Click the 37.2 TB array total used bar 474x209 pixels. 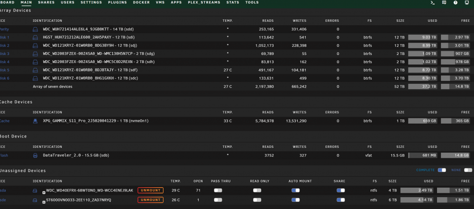click(x=423, y=87)
